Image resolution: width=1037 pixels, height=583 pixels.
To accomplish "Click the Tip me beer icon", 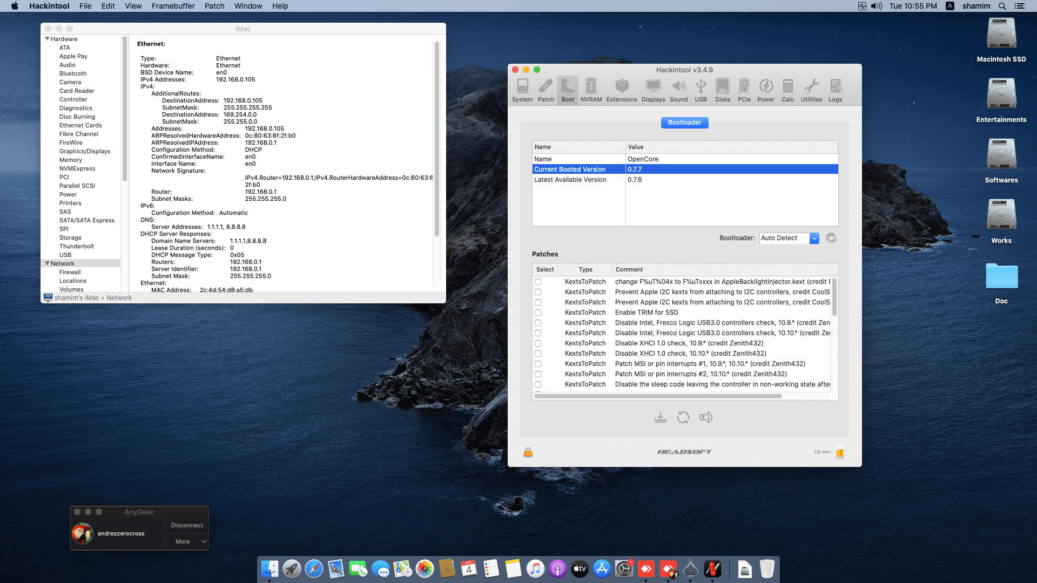I will [840, 452].
